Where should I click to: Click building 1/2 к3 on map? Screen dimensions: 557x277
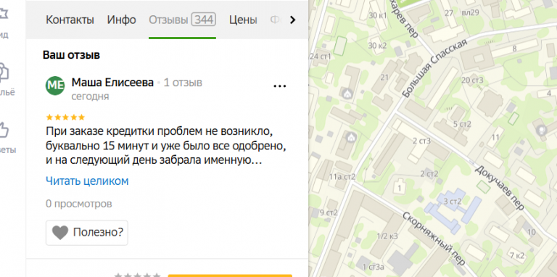(x=387, y=236)
